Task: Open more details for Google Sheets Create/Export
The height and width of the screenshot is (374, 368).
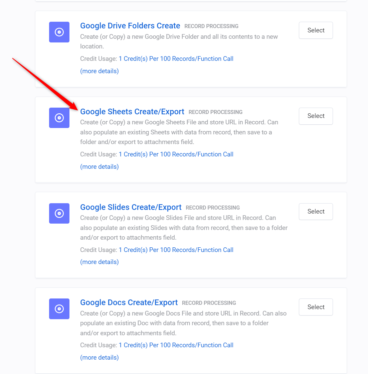Action: click(x=99, y=166)
